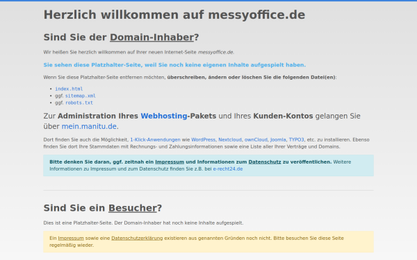Image resolution: width=417 pixels, height=260 pixels.
Task: Click the robots.txt file name
Action: [x=79, y=103]
